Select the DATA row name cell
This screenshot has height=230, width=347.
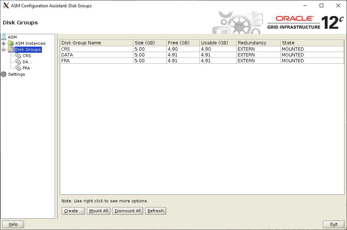pos(97,55)
